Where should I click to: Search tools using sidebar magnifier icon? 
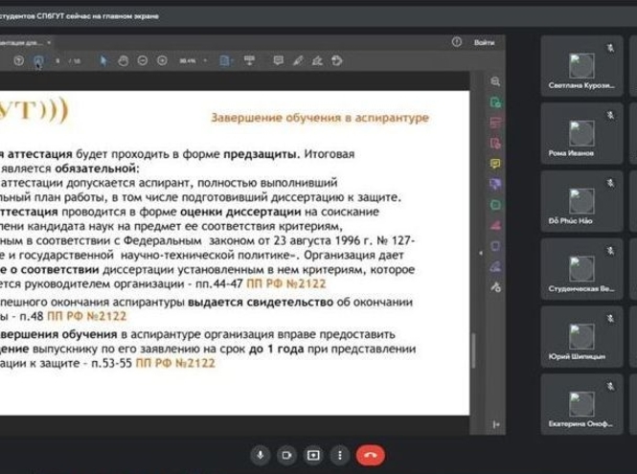click(x=495, y=81)
